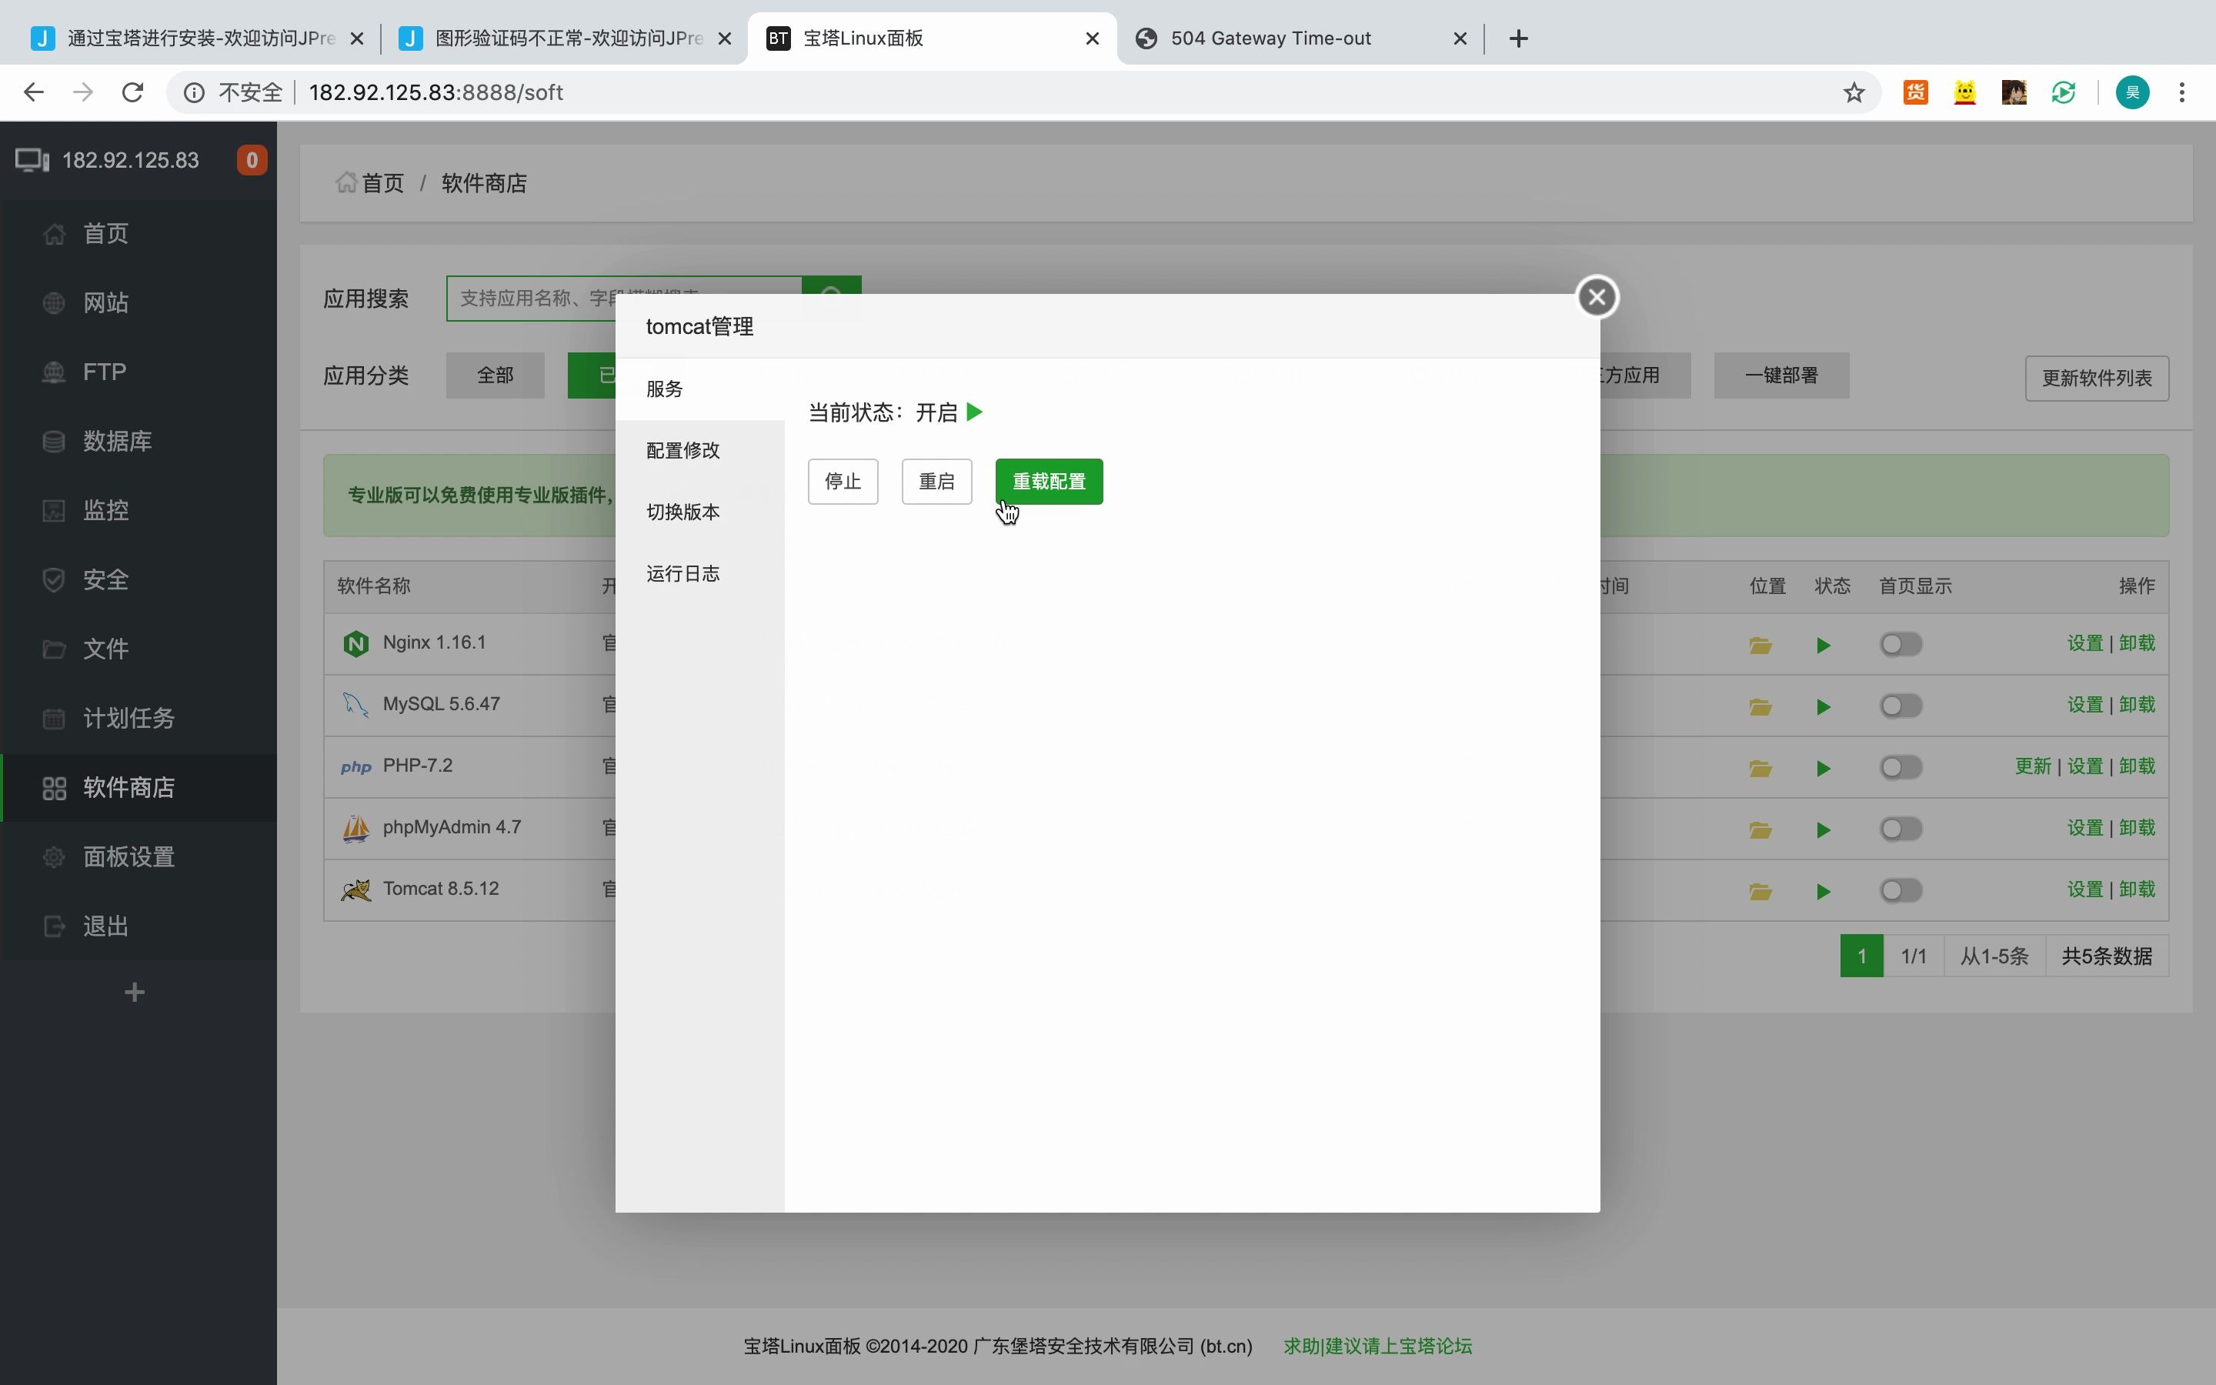Viewport: 2216px width, 1385px height.
Task: Open a new browser tab
Action: (1518, 38)
